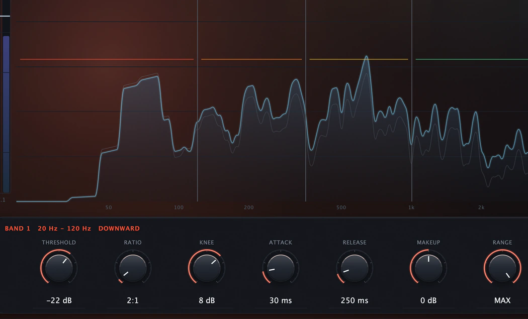Select the red band 1 threshold line

(x=107, y=59)
